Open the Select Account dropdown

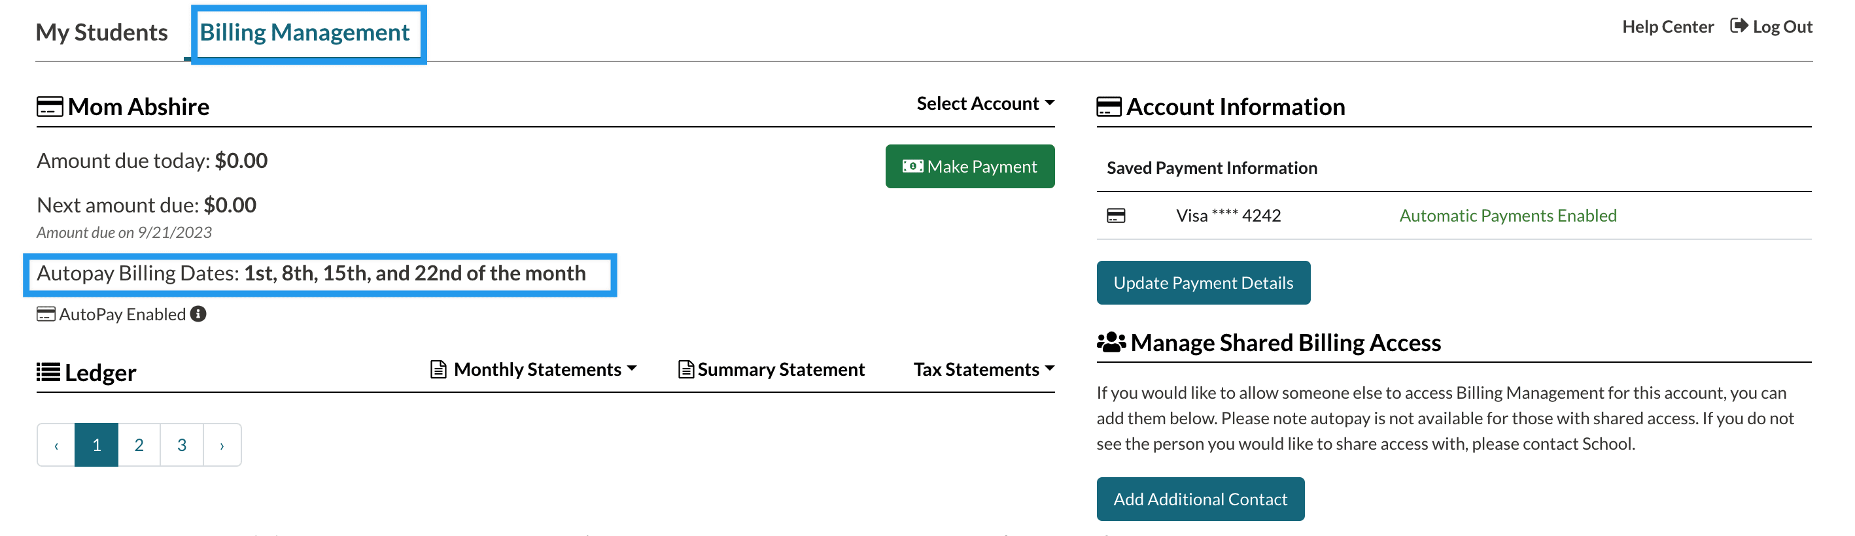pyautogui.click(x=984, y=103)
